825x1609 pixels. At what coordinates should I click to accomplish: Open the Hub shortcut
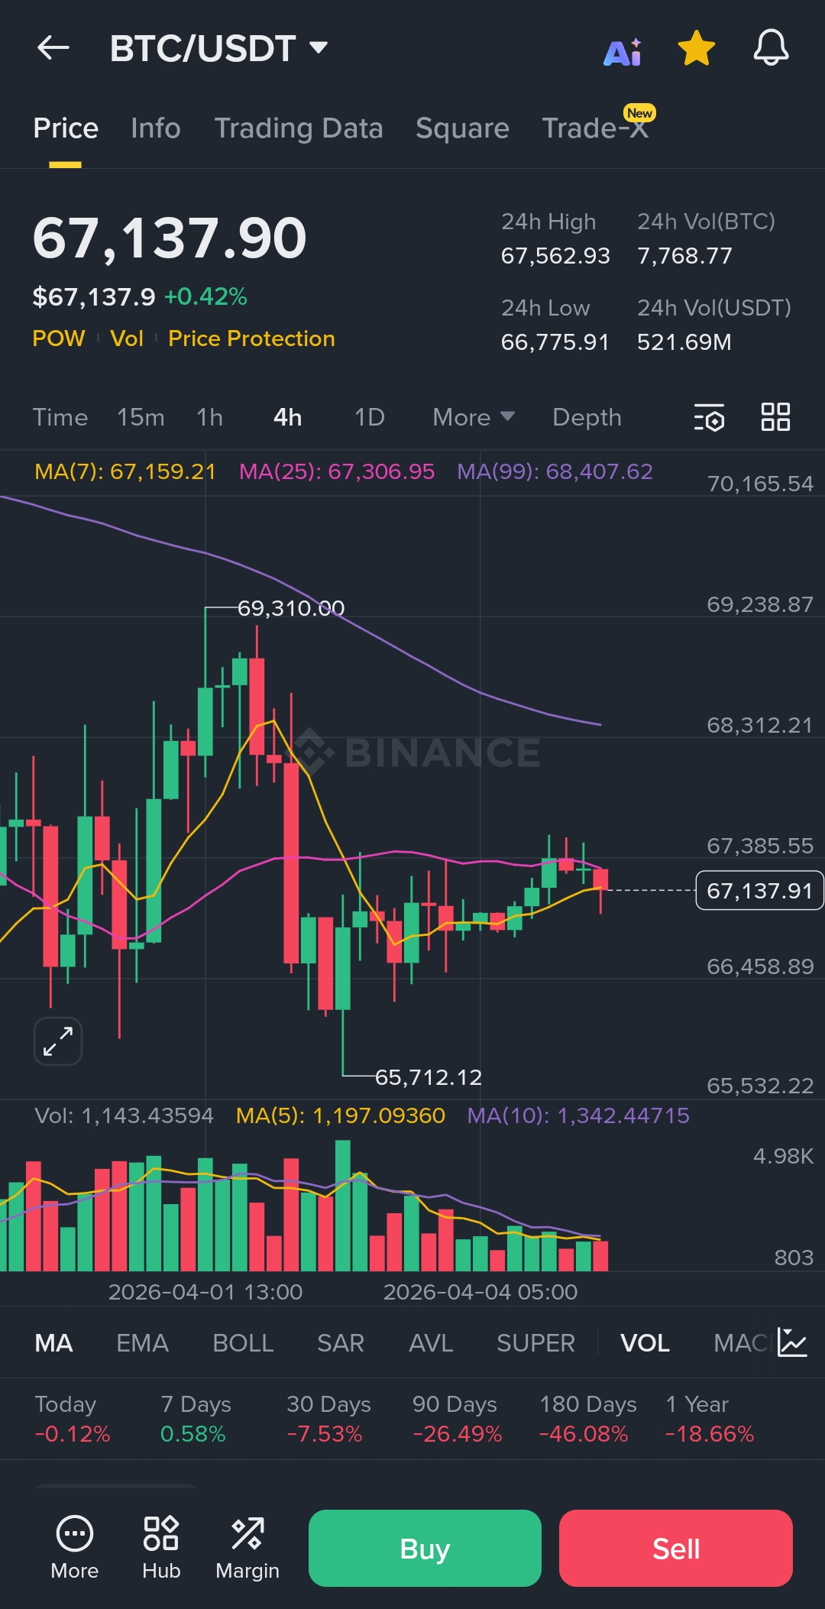(161, 1548)
